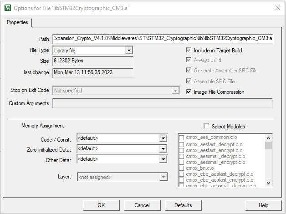Click the last change date field
Screen dimensions: 286x214
[93, 72]
